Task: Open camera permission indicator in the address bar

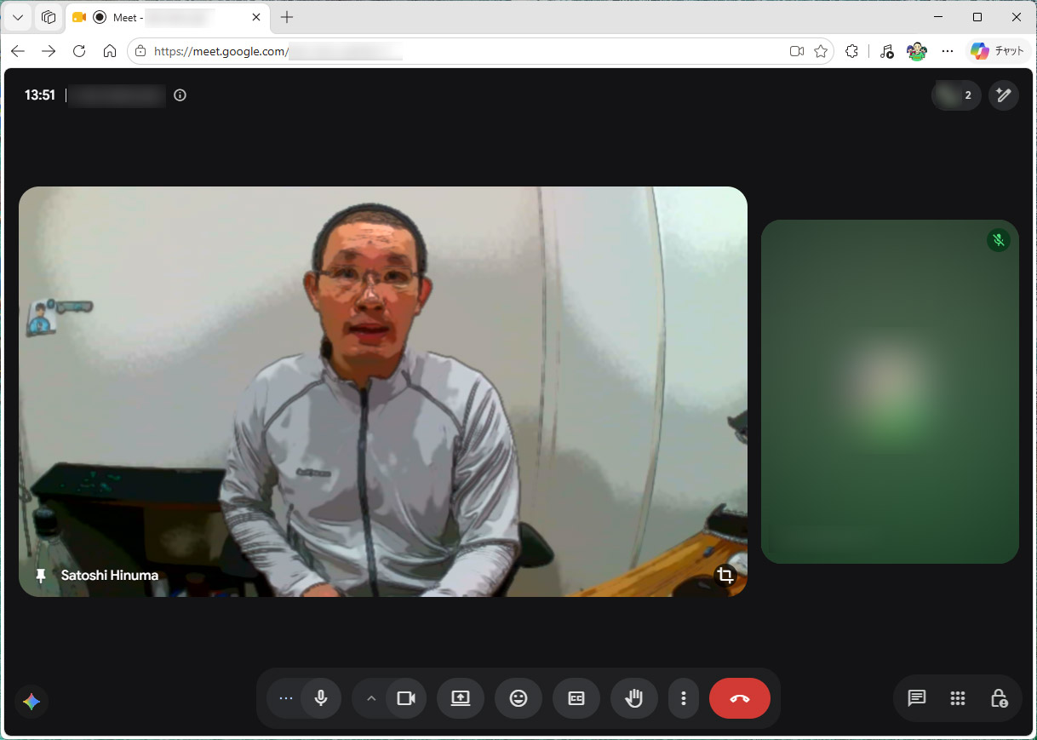Action: (797, 51)
